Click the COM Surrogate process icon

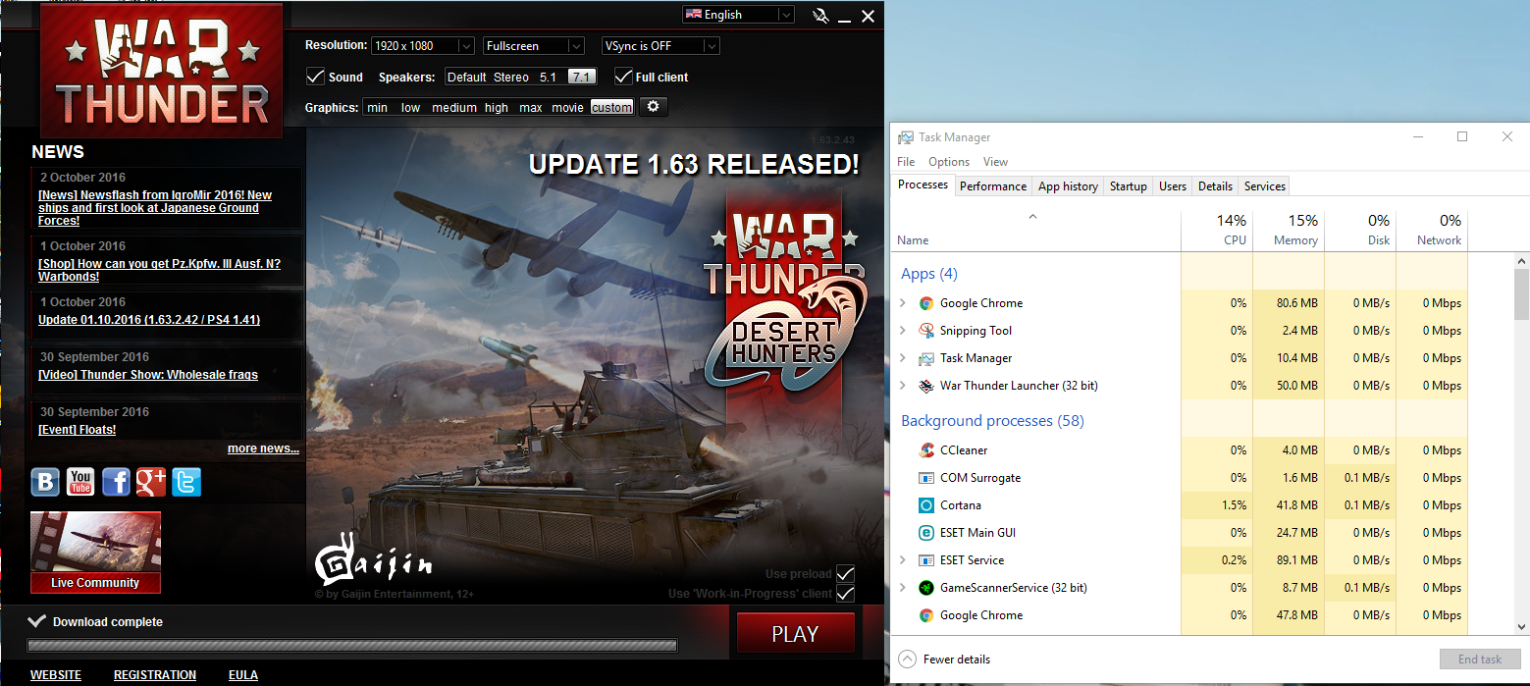[x=925, y=478]
